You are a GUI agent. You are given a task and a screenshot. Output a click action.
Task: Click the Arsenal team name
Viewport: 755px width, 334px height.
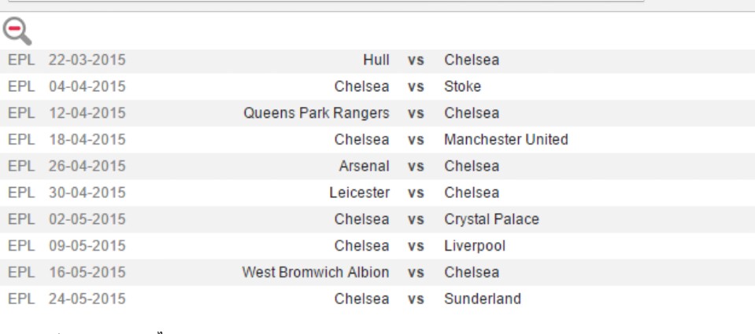click(364, 167)
